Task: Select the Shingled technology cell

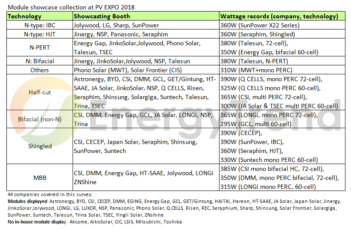Action: pos(40,146)
